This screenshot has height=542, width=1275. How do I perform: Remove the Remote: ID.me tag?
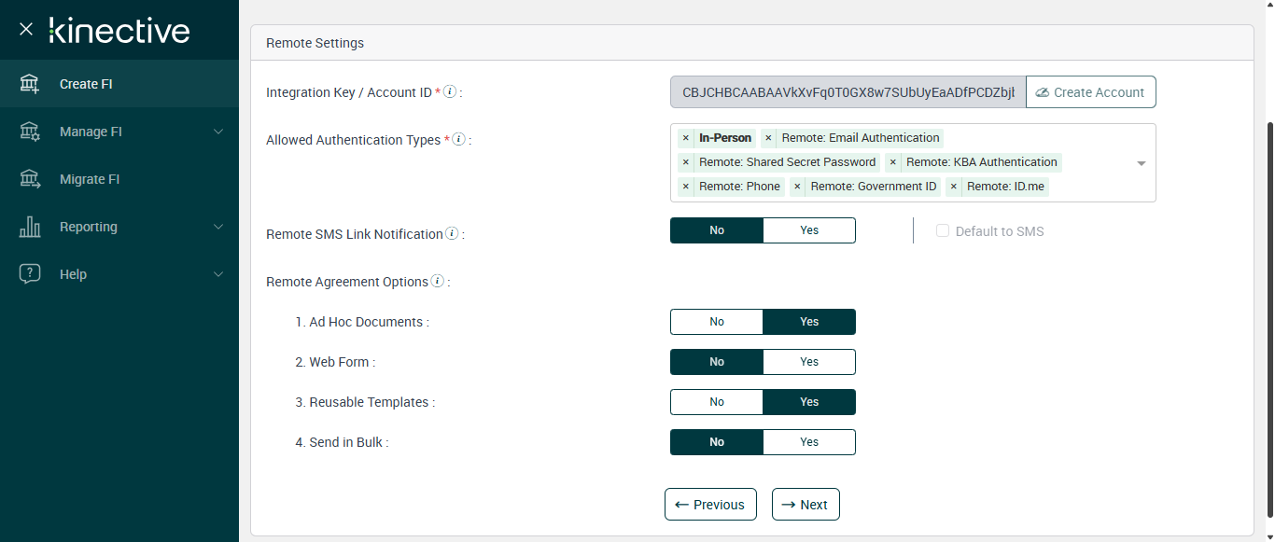953,187
